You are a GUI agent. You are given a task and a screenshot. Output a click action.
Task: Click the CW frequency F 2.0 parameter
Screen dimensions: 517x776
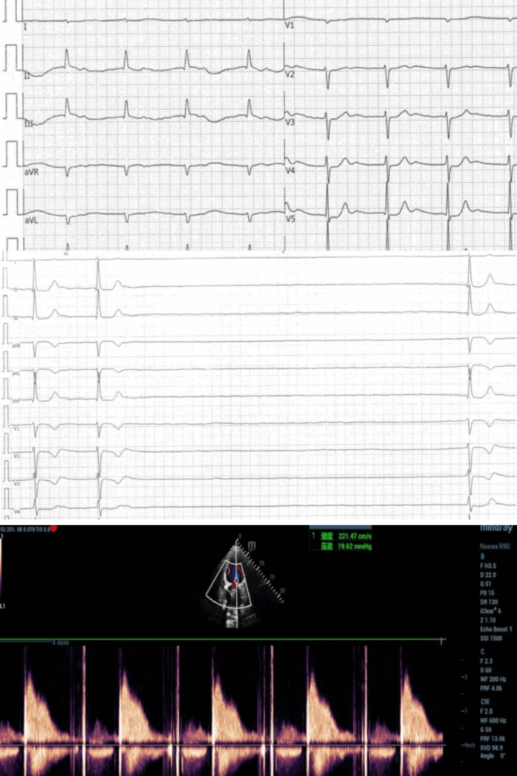point(487,711)
